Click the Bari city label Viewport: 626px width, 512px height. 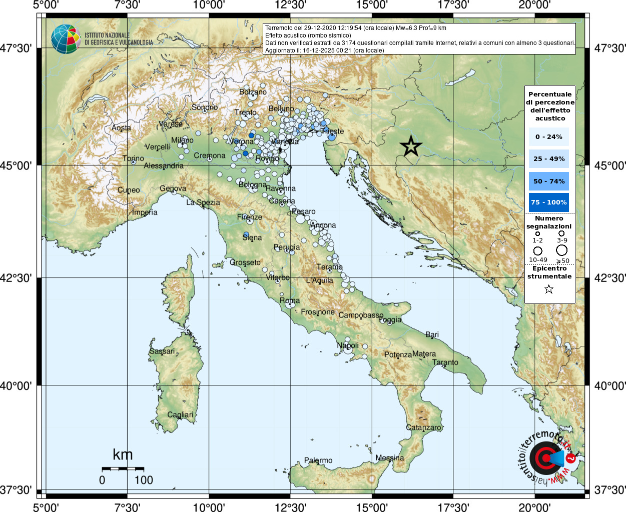[x=432, y=334]
